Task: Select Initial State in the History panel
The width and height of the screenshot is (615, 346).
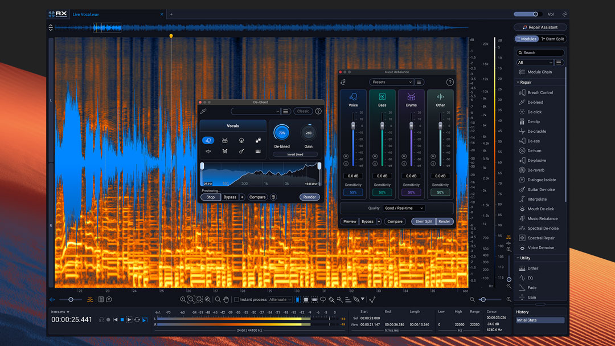Action: tap(540, 320)
